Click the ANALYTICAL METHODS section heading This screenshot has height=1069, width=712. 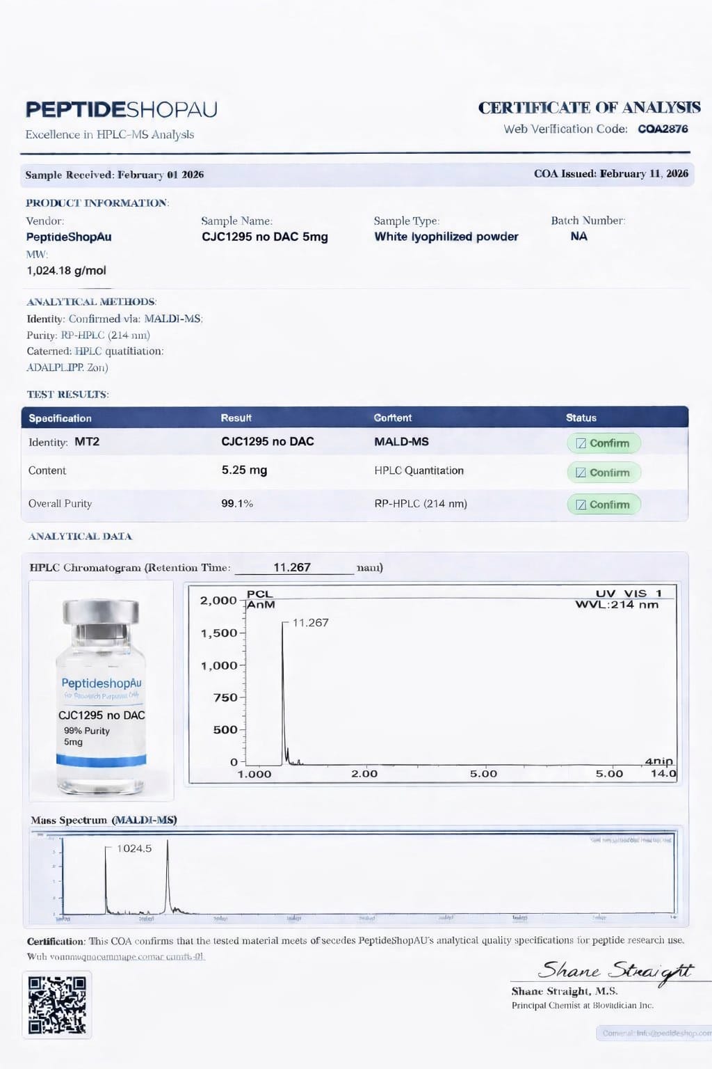click(x=91, y=301)
